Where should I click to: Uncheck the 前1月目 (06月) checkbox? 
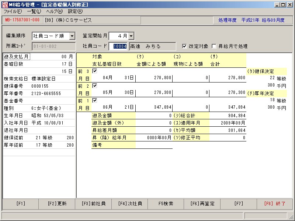(x=94, y=100)
